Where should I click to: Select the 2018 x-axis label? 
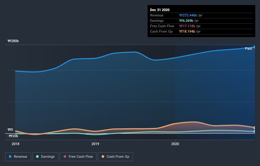[x=16, y=144]
